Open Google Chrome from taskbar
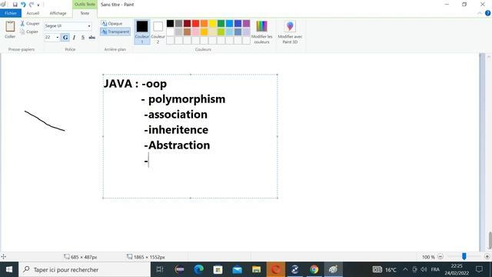 (x=314, y=269)
